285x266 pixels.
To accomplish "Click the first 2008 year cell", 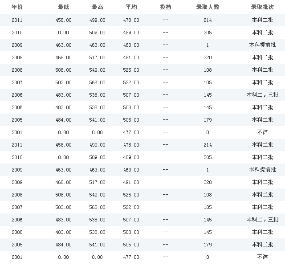I will pyautogui.click(x=16, y=70).
